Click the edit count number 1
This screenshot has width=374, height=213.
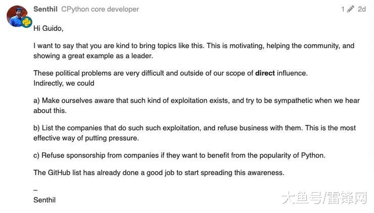pyautogui.click(x=343, y=9)
